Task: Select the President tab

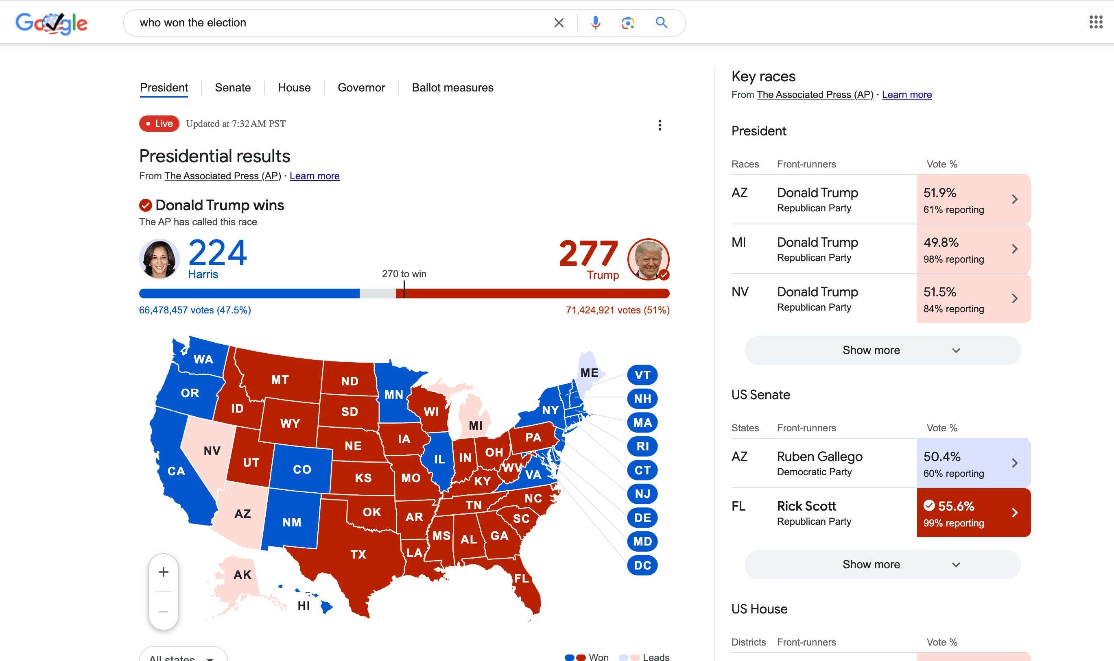Action: 163,87
